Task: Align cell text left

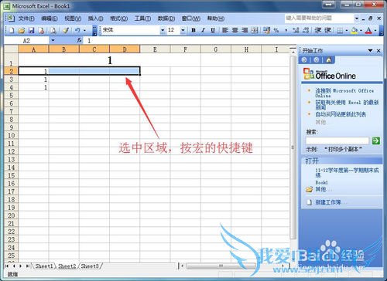Action: pos(225,30)
